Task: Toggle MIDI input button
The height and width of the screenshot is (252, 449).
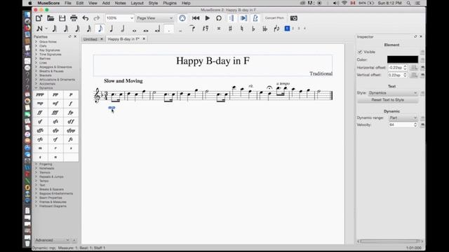Action: point(182,18)
